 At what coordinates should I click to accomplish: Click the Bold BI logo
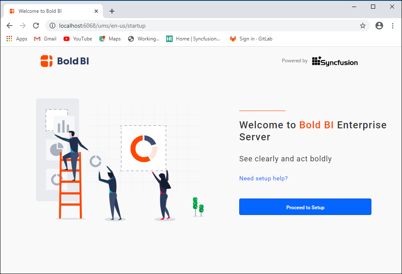pyautogui.click(x=64, y=61)
